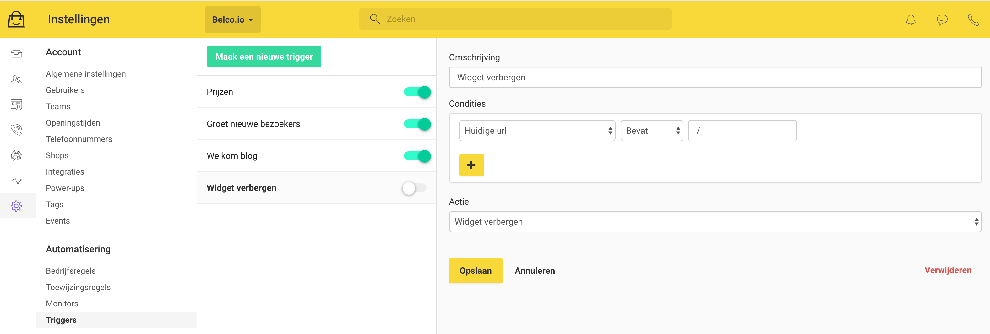Screen dimensions: 990x334
Task: Open Events settings
Action: click(x=58, y=221)
